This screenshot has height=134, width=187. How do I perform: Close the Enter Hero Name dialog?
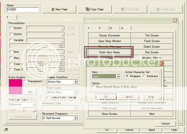[x=160, y=64]
